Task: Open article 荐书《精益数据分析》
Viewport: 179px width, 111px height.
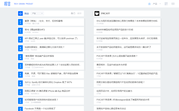Action: 35,30
